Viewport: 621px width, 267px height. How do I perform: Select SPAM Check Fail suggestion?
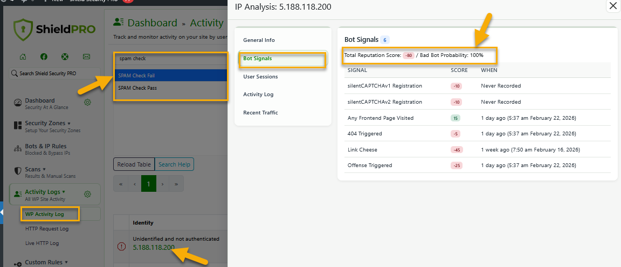point(171,75)
